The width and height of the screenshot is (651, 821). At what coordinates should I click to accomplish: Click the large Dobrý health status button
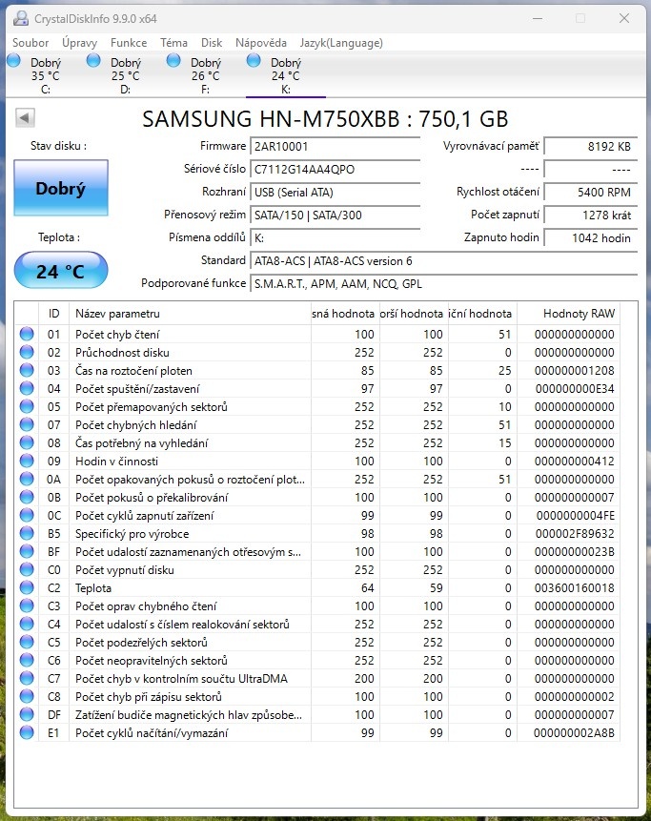click(61, 188)
